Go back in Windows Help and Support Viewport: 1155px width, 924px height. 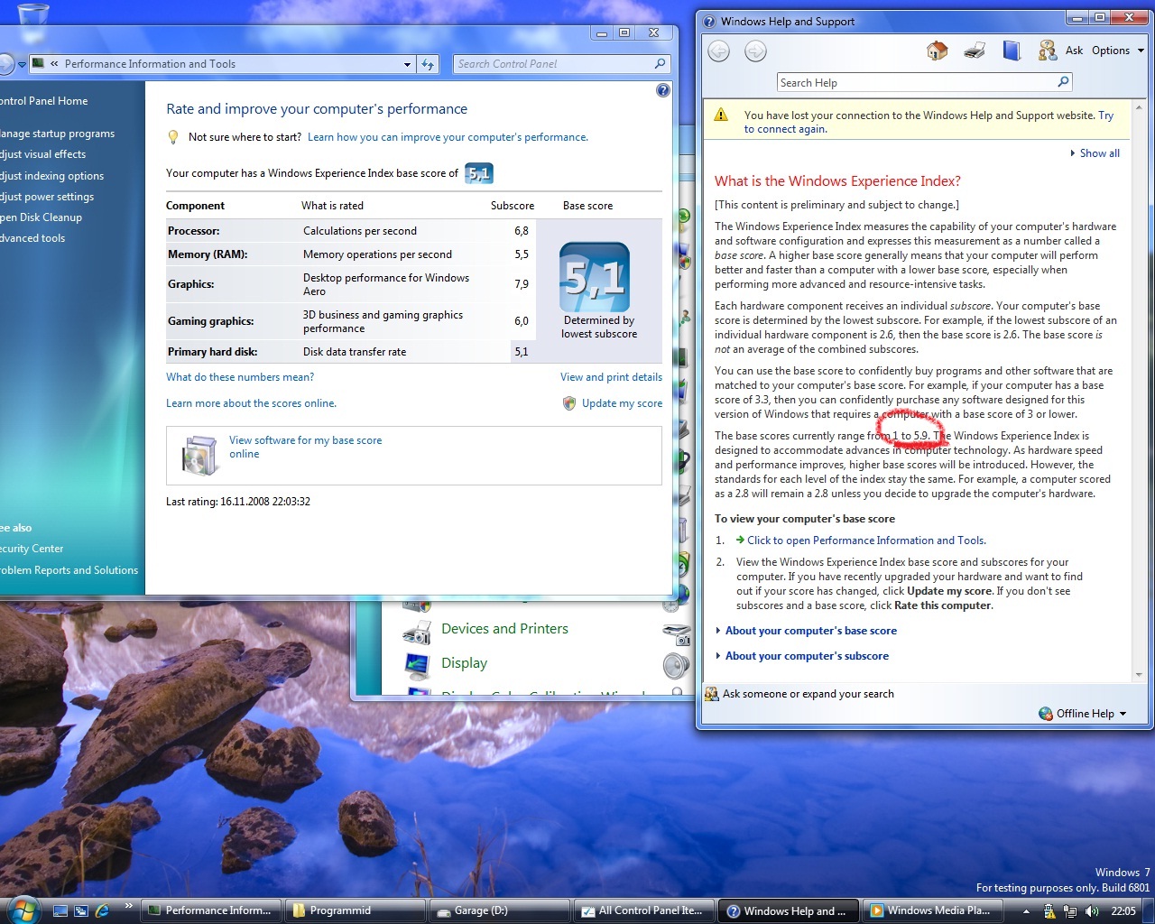[x=719, y=51]
